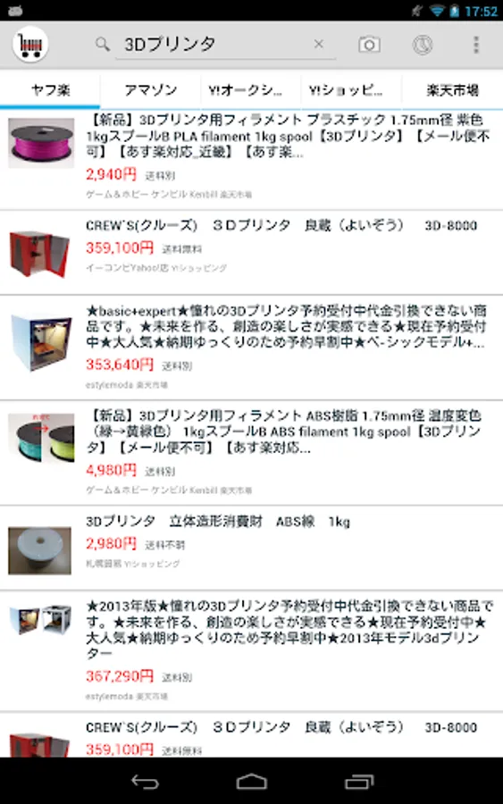
Task: Tap the magnifier search icon
Action: coord(103,45)
